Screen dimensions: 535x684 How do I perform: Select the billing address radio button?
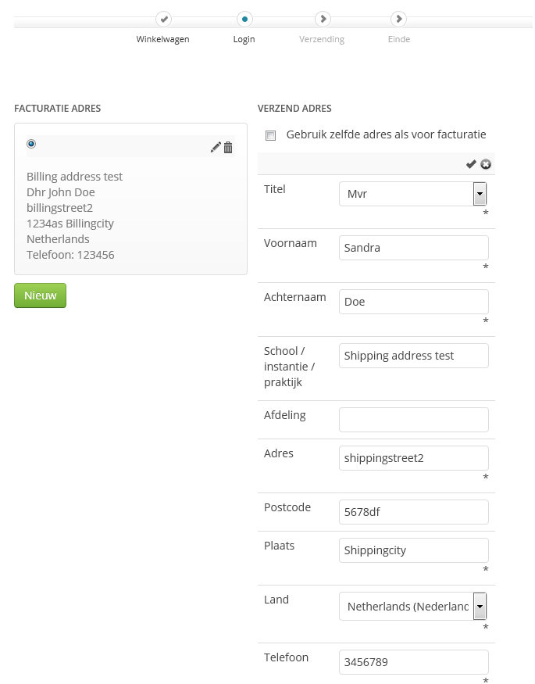pos(31,144)
